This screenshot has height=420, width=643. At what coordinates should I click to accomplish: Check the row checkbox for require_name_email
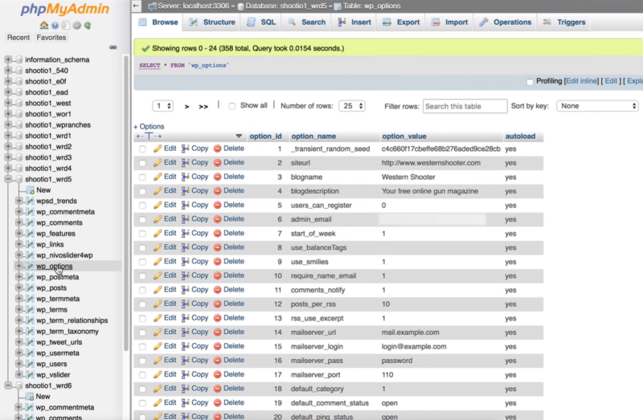coord(142,276)
